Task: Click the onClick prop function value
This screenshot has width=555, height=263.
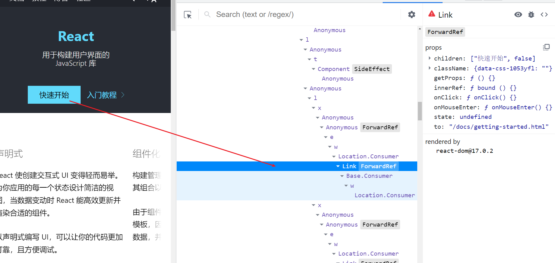Action: pos(491,98)
